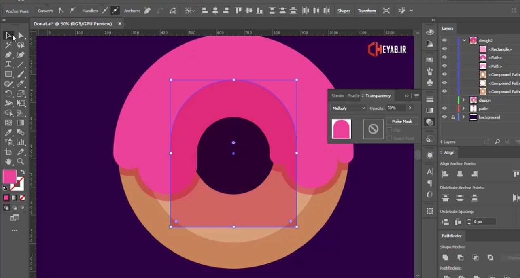Open the Character panel icon
520x278 pixels.
[430, 172]
